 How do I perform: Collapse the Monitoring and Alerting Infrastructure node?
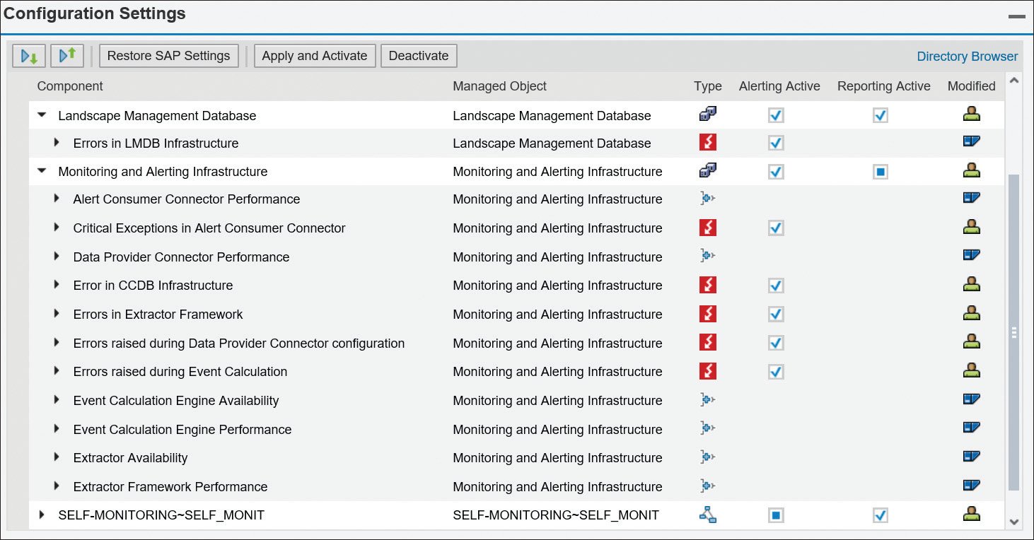click(41, 170)
